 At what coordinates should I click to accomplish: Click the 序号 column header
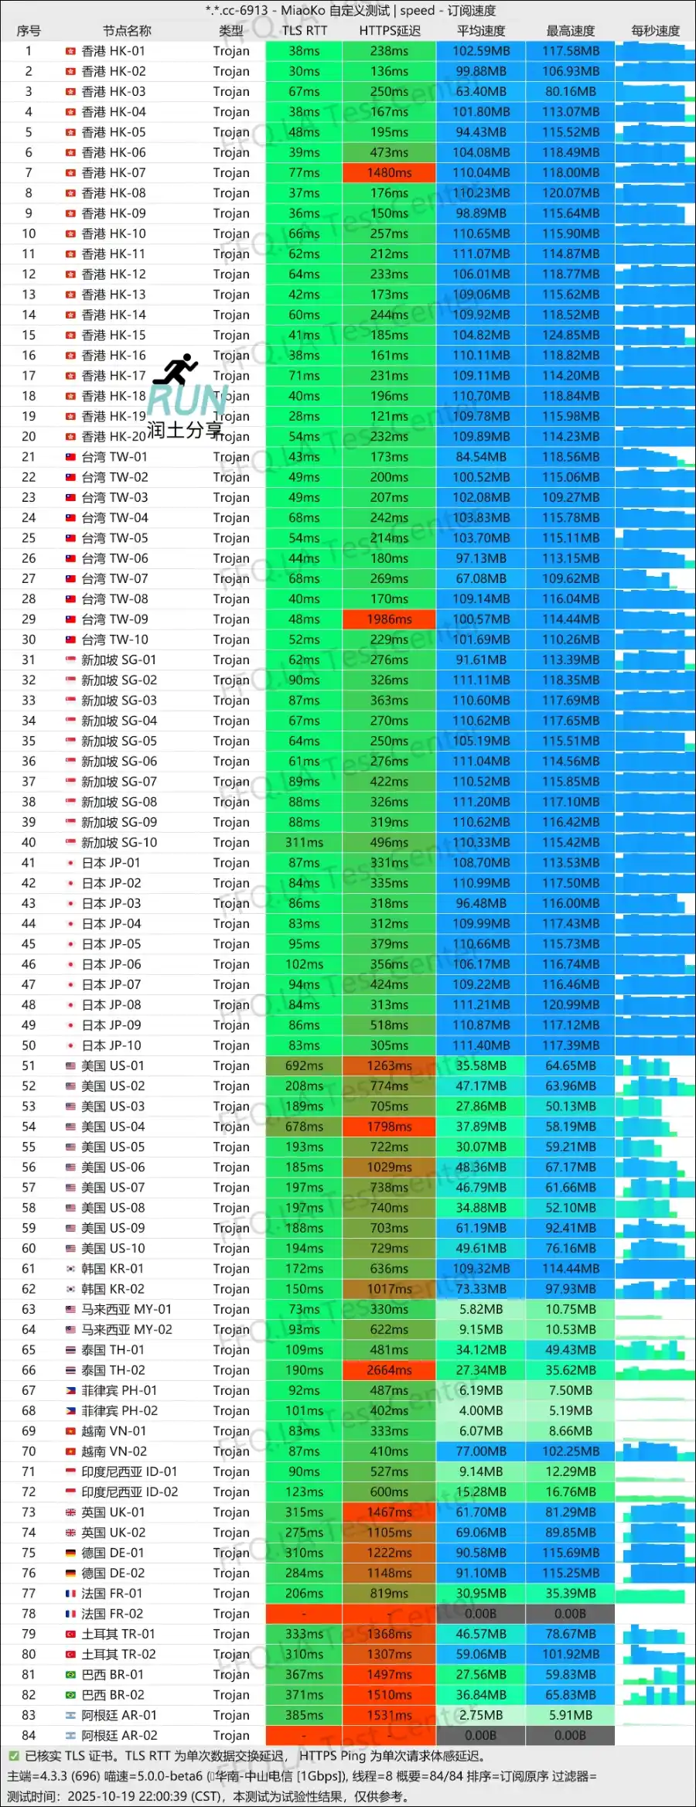coord(29,31)
